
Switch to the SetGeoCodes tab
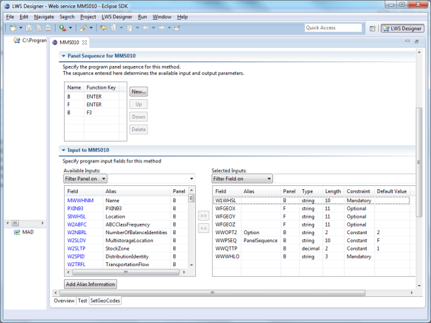105,301
